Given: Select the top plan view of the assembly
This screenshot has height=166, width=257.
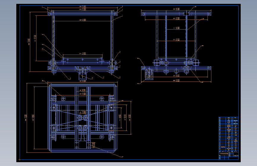Looking at the screenshot, I should (83, 118).
